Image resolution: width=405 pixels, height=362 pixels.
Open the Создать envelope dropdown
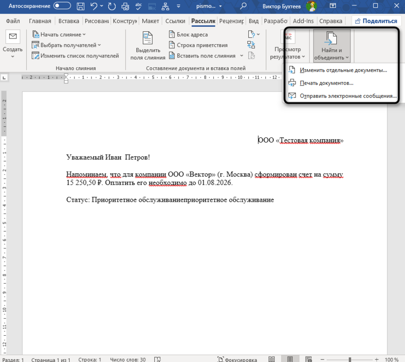point(13,44)
